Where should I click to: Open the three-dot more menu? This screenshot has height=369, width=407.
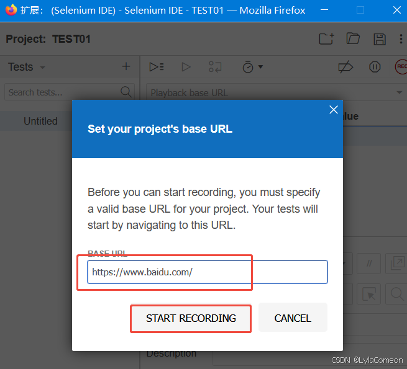[401, 39]
